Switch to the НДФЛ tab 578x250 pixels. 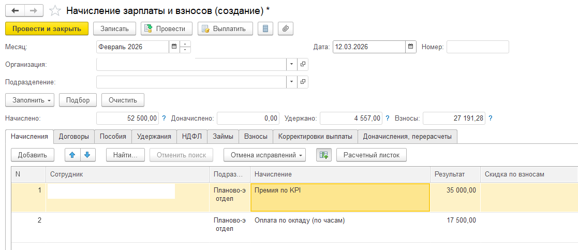(x=191, y=137)
